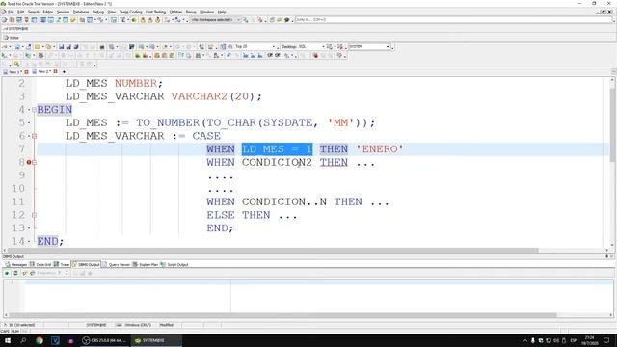Click the open file folder icon

(37, 47)
